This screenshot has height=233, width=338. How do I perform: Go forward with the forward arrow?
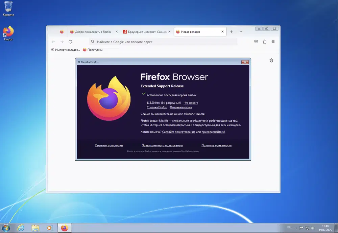[62, 42]
